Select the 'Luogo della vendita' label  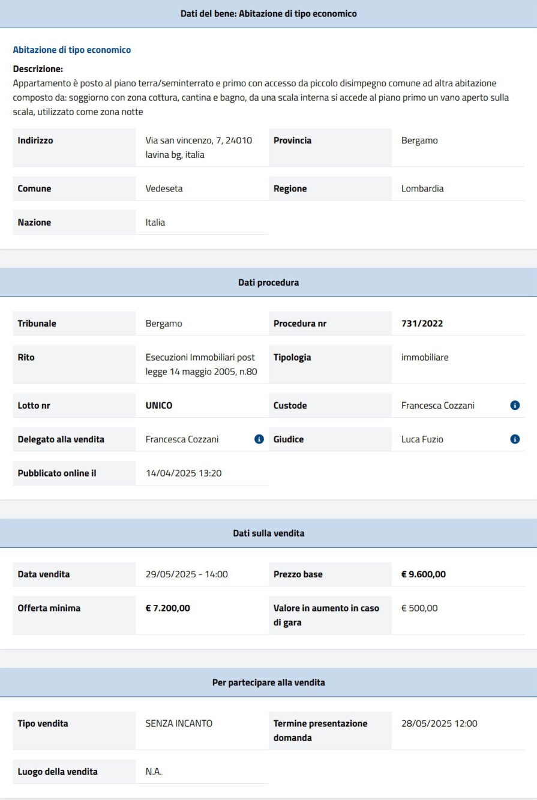tap(58, 772)
